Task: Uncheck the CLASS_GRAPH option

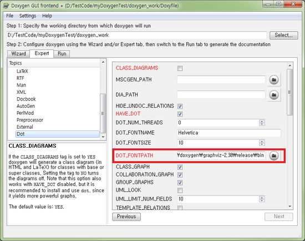Action: click(x=180, y=167)
